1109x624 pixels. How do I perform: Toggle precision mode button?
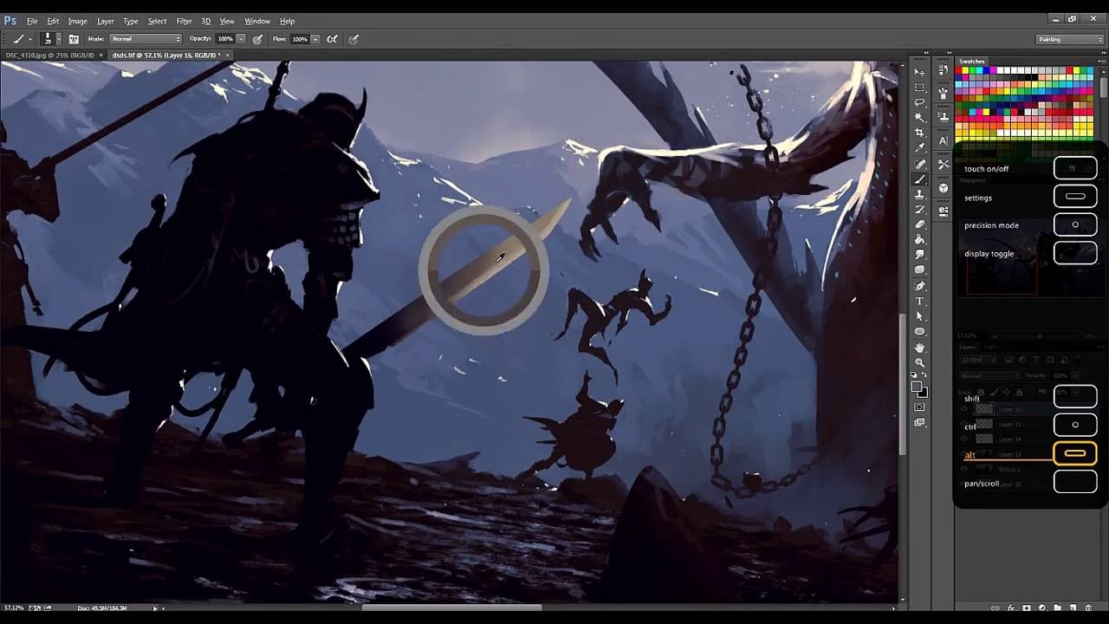coord(1075,224)
